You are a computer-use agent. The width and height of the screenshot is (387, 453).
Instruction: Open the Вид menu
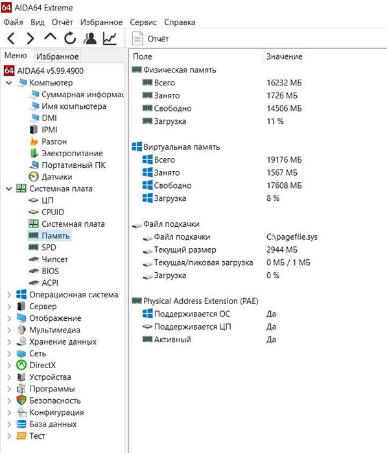[x=38, y=22]
